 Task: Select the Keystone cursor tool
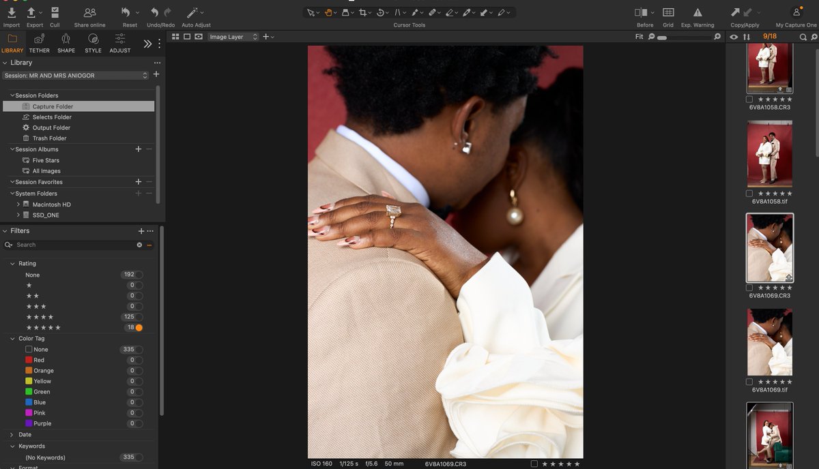click(x=399, y=12)
